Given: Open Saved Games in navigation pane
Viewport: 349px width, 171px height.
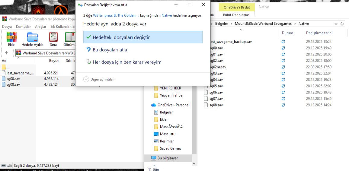Looking at the screenshot, I should [x=168, y=148].
